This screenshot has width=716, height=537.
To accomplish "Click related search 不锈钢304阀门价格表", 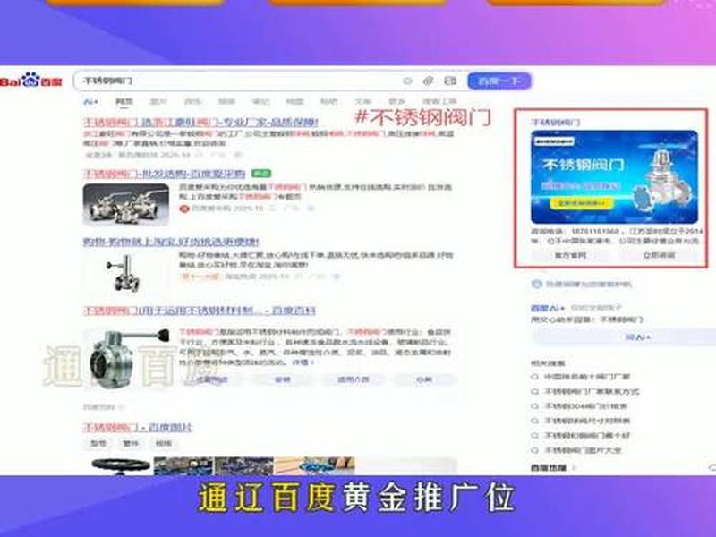I will tap(586, 406).
